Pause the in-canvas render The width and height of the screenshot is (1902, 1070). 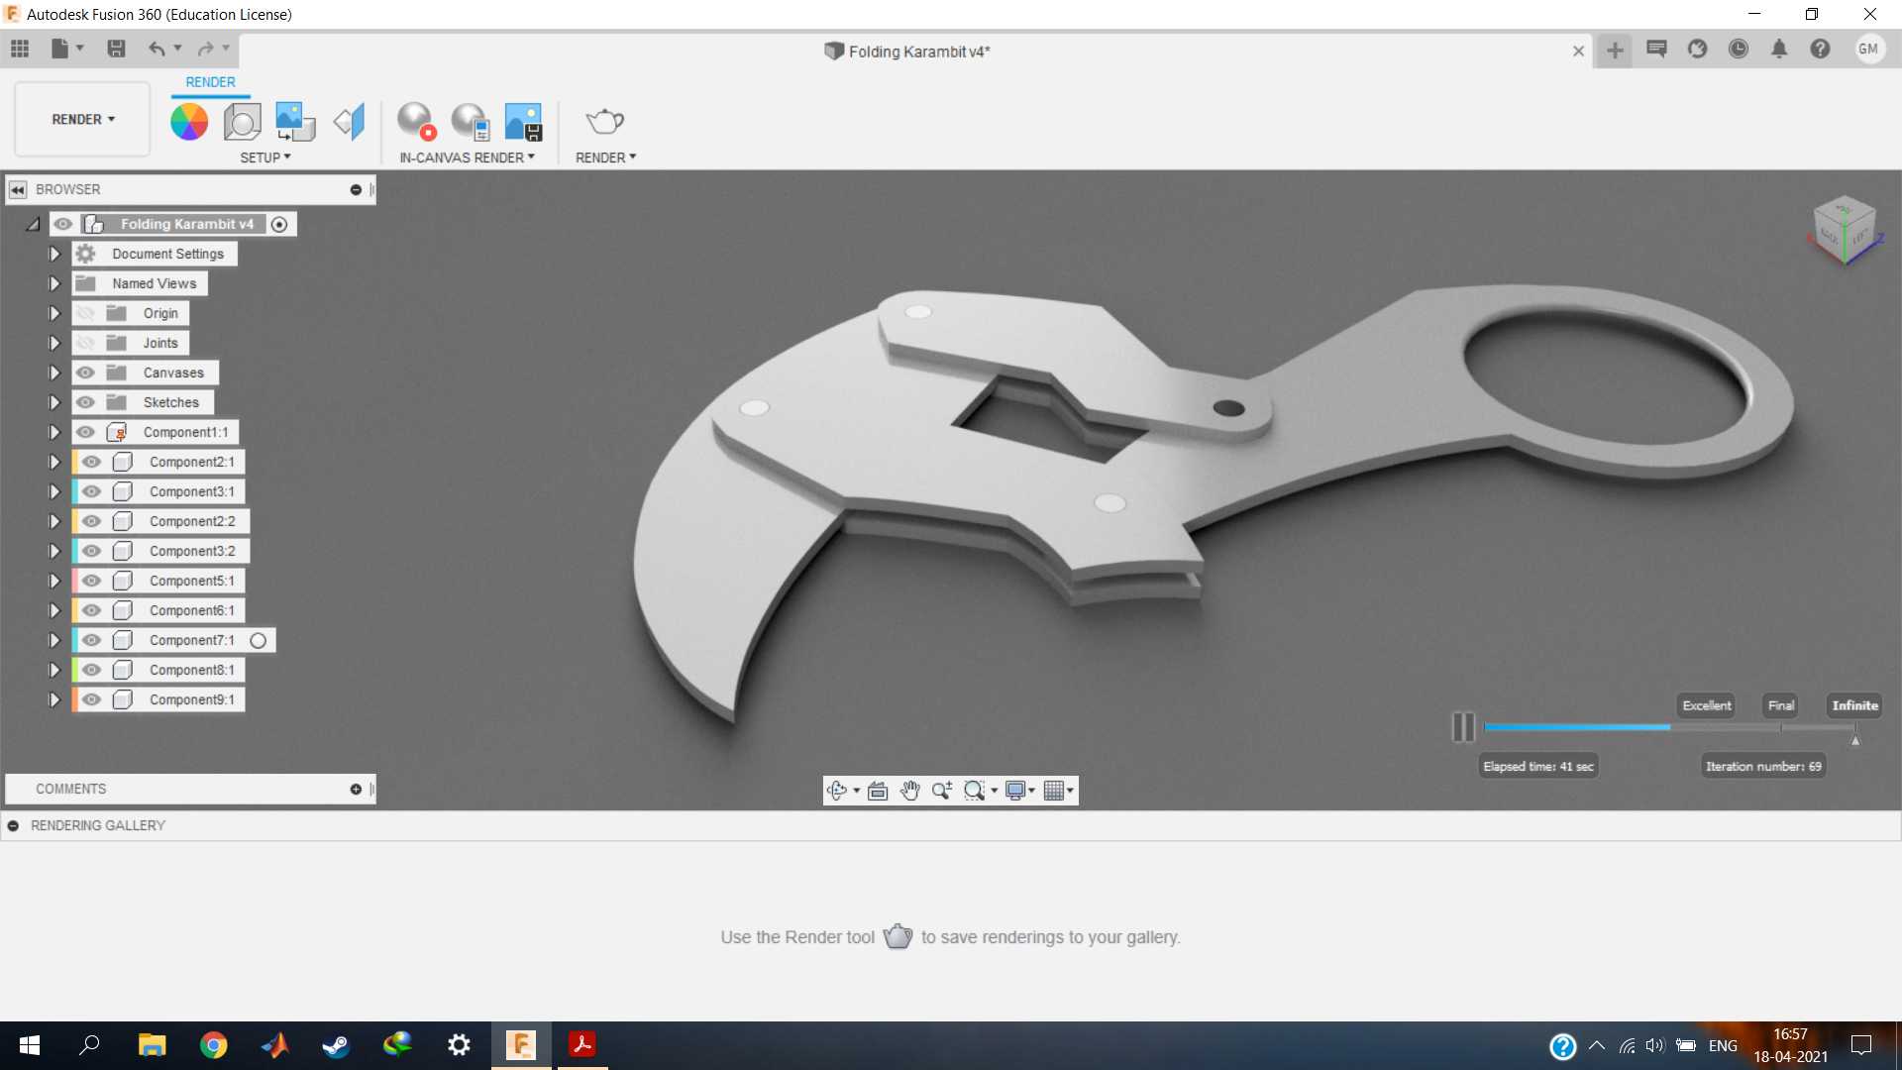(x=1463, y=727)
